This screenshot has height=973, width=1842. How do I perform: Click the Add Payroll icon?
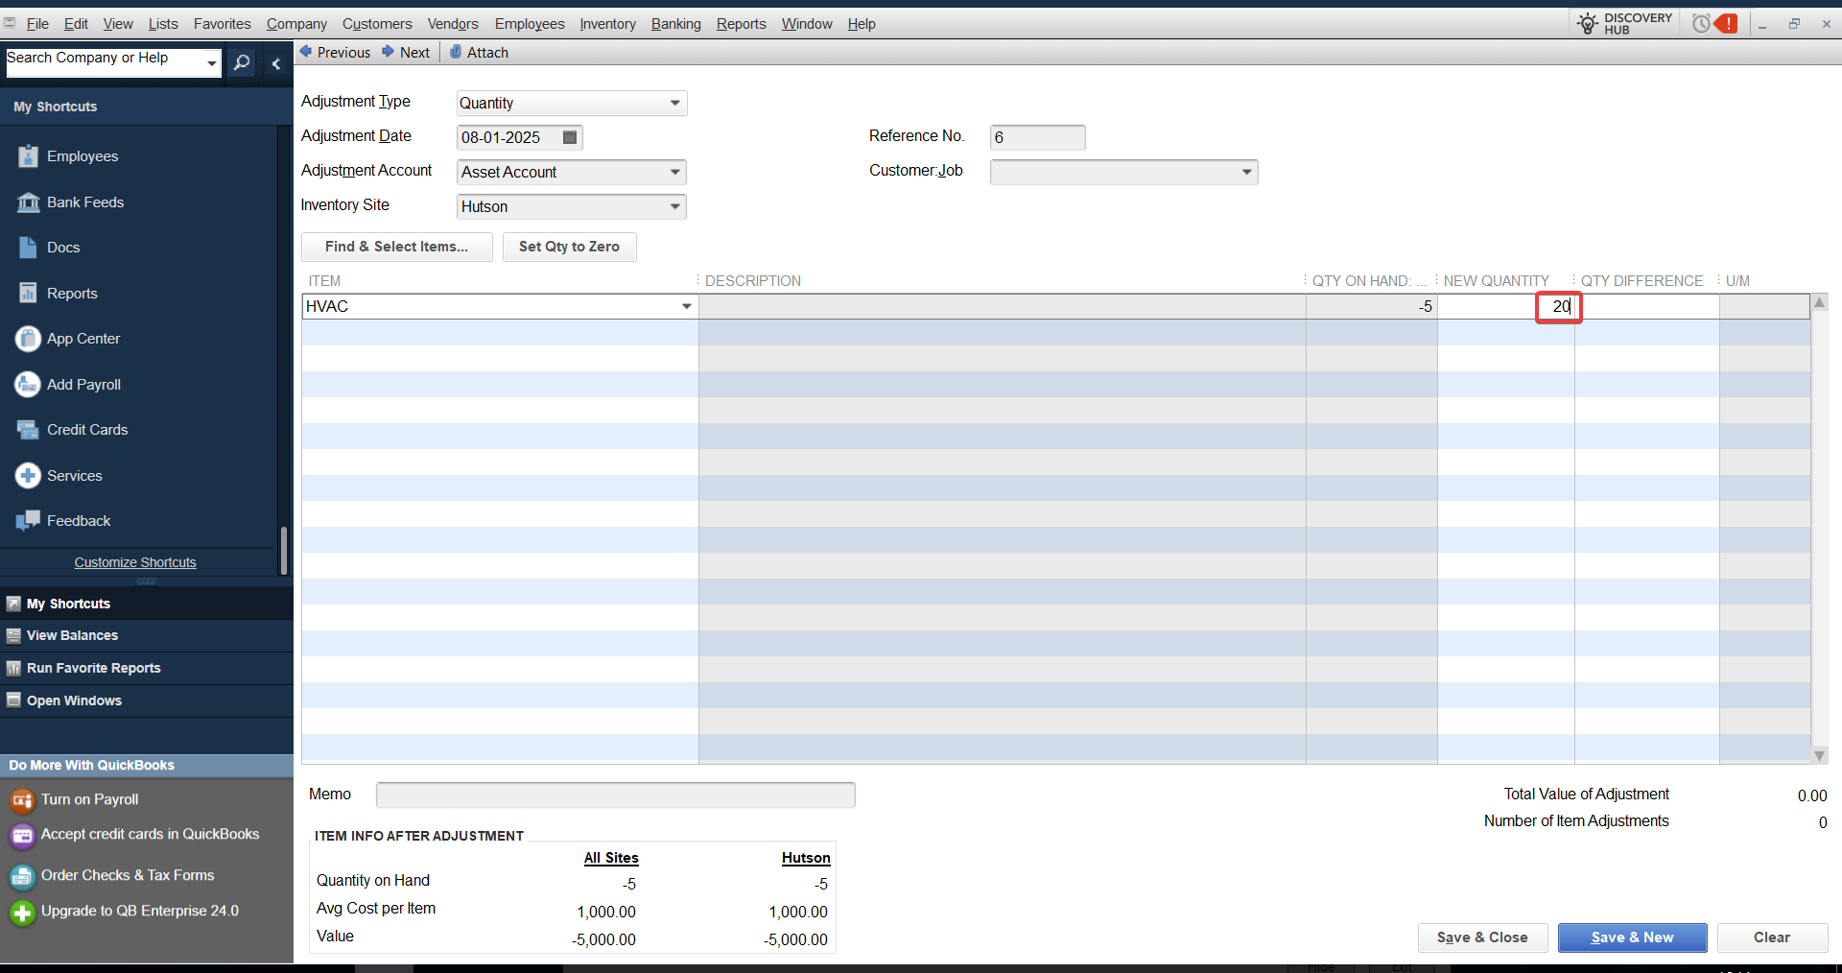coord(28,385)
